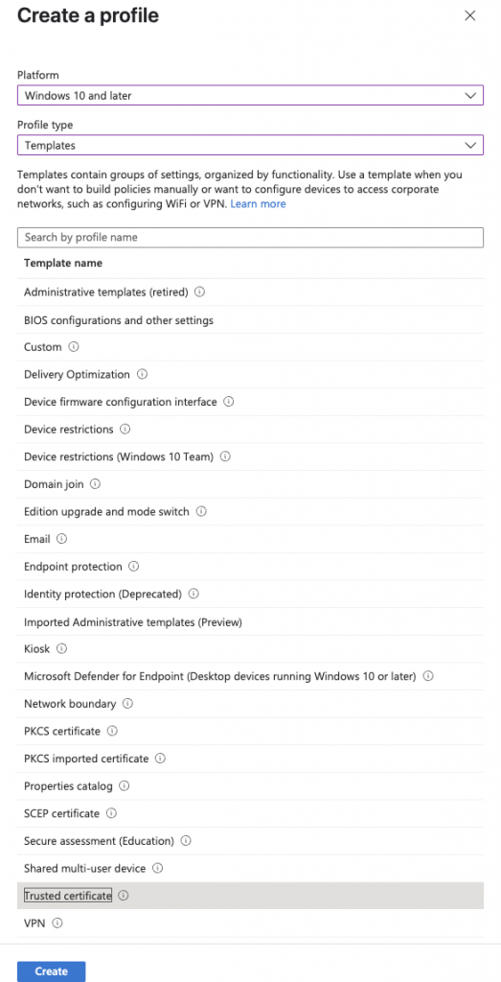Viewport: 501px width, 982px height.
Task: Open info tooltip for Endpoint protection
Action: pyautogui.click(x=134, y=566)
